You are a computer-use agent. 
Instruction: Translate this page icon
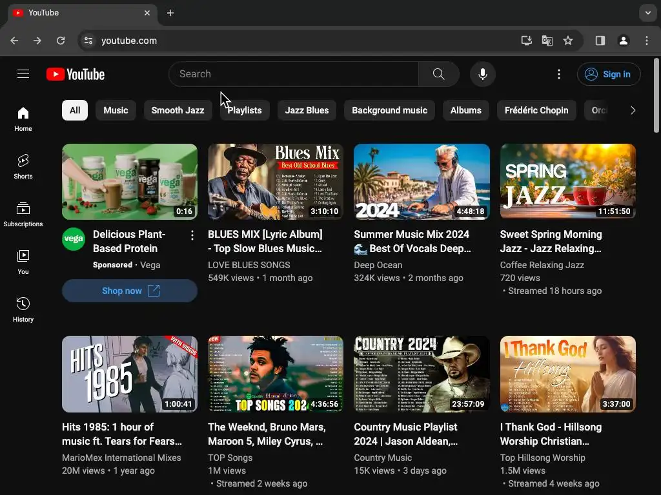[x=547, y=41]
